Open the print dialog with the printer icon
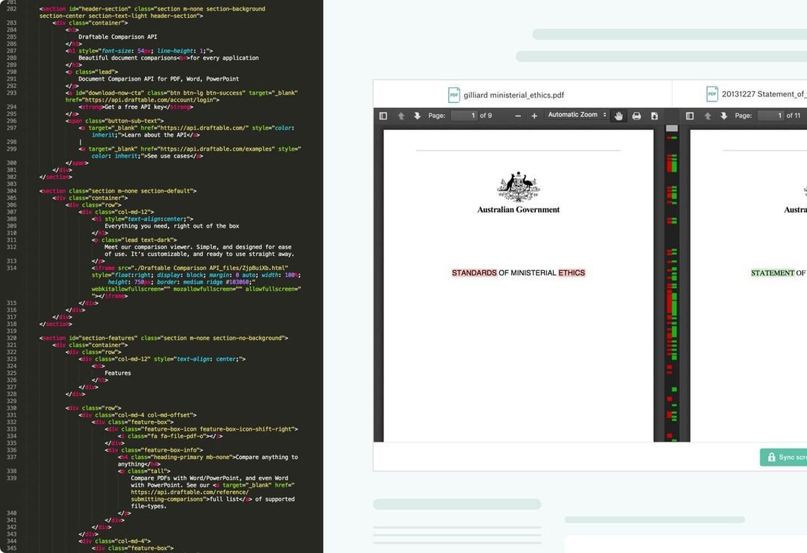The image size is (807, 553). [x=635, y=116]
